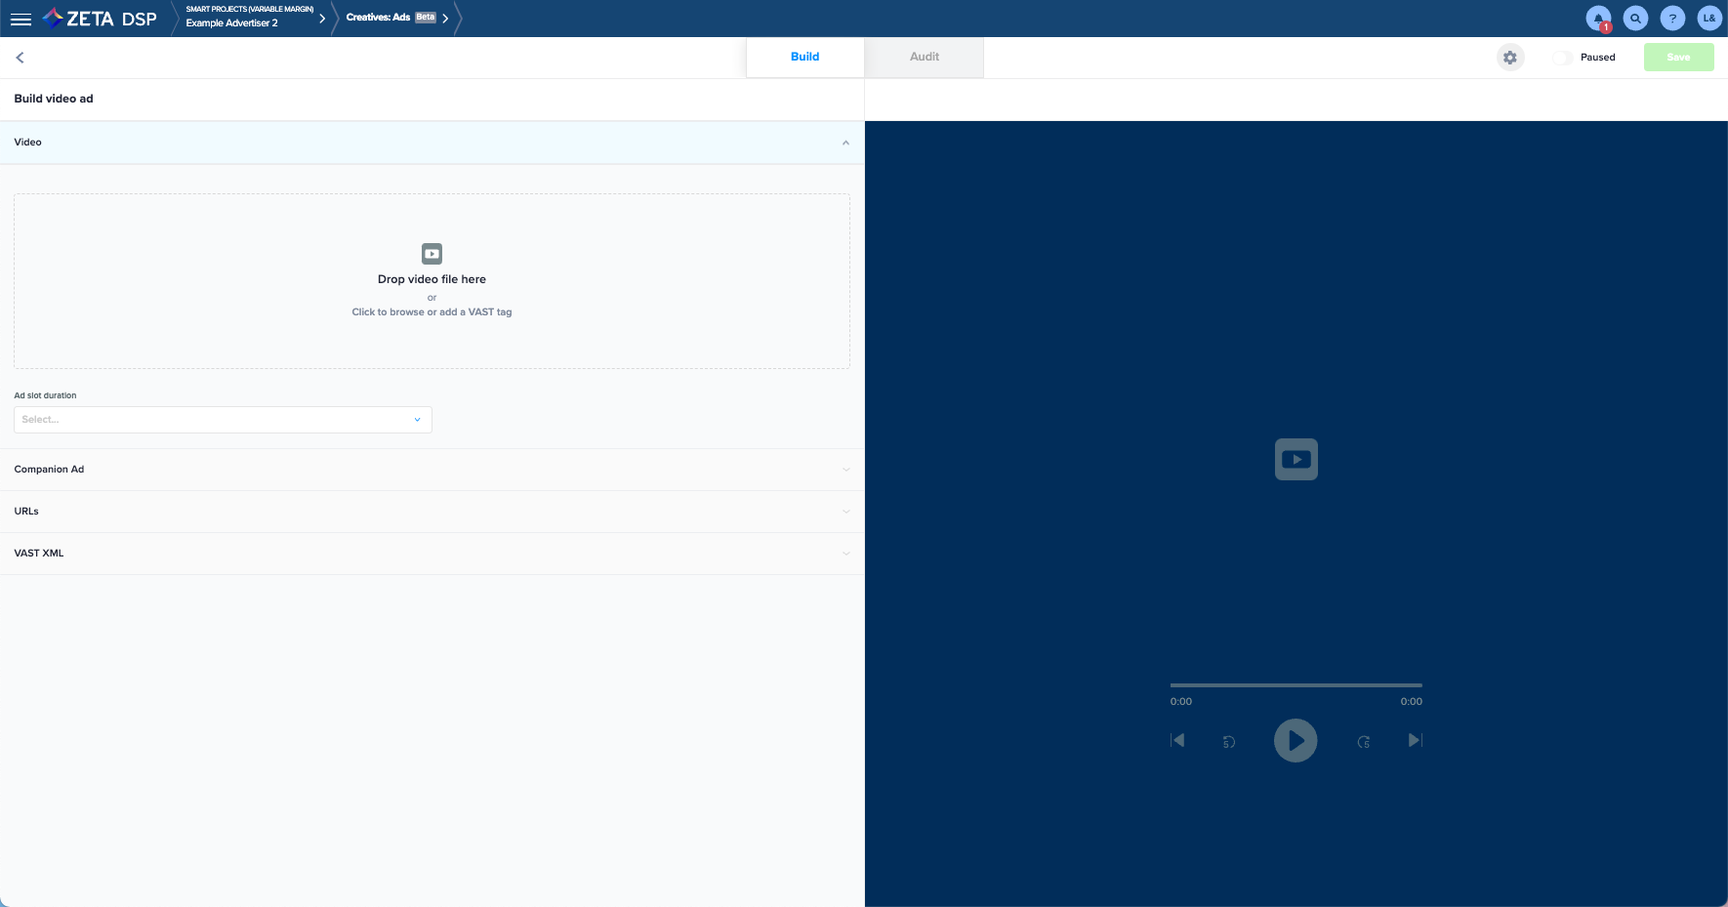
Task: Click the Save button
Action: [x=1678, y=58]
